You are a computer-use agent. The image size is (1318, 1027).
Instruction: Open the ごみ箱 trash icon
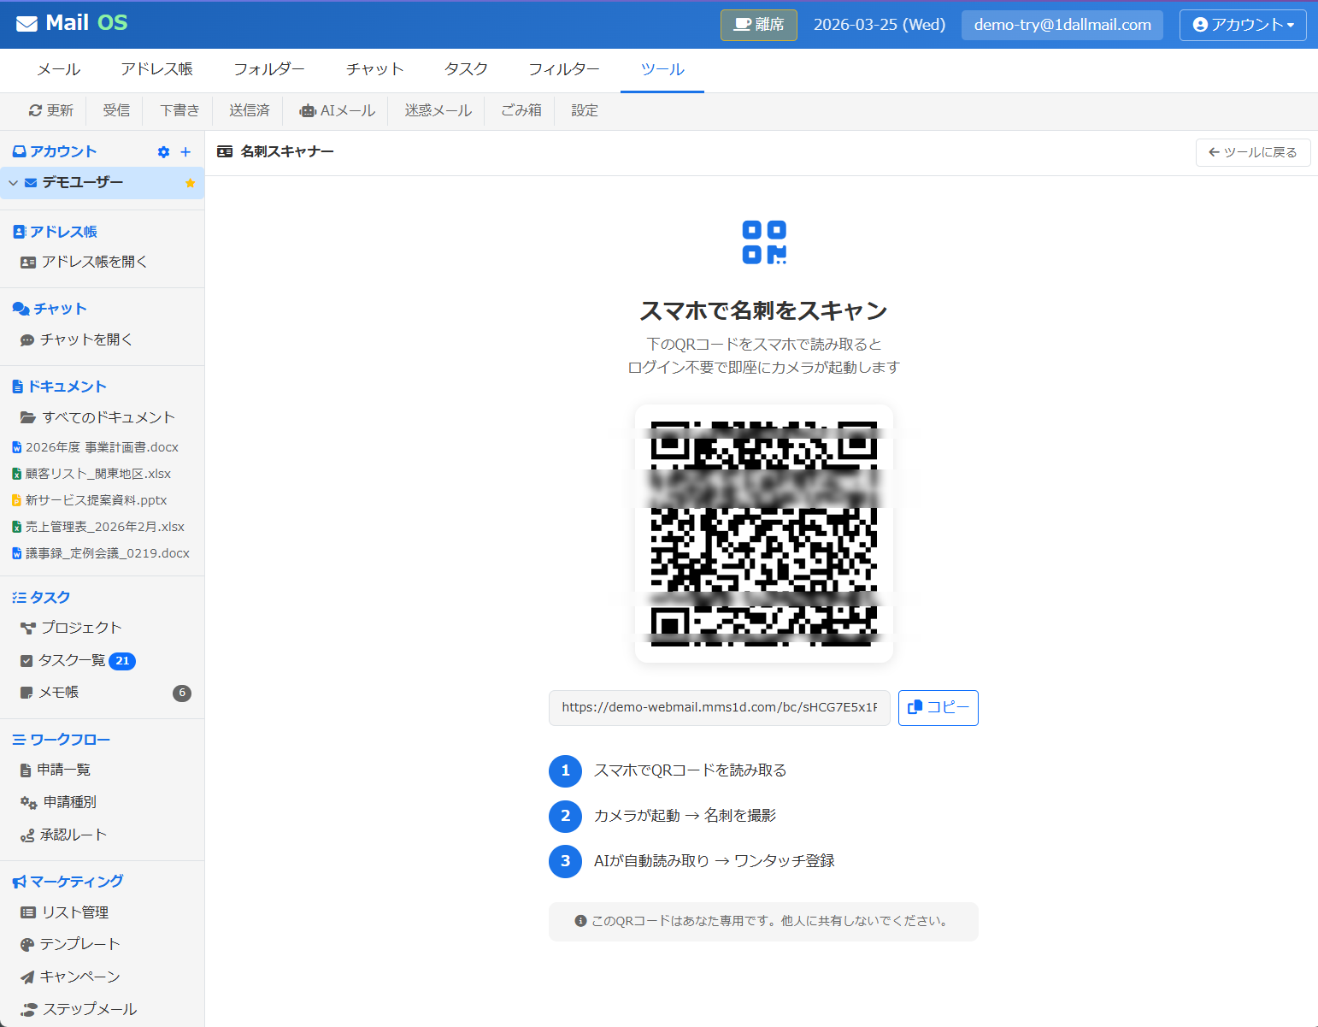point(520,110)
